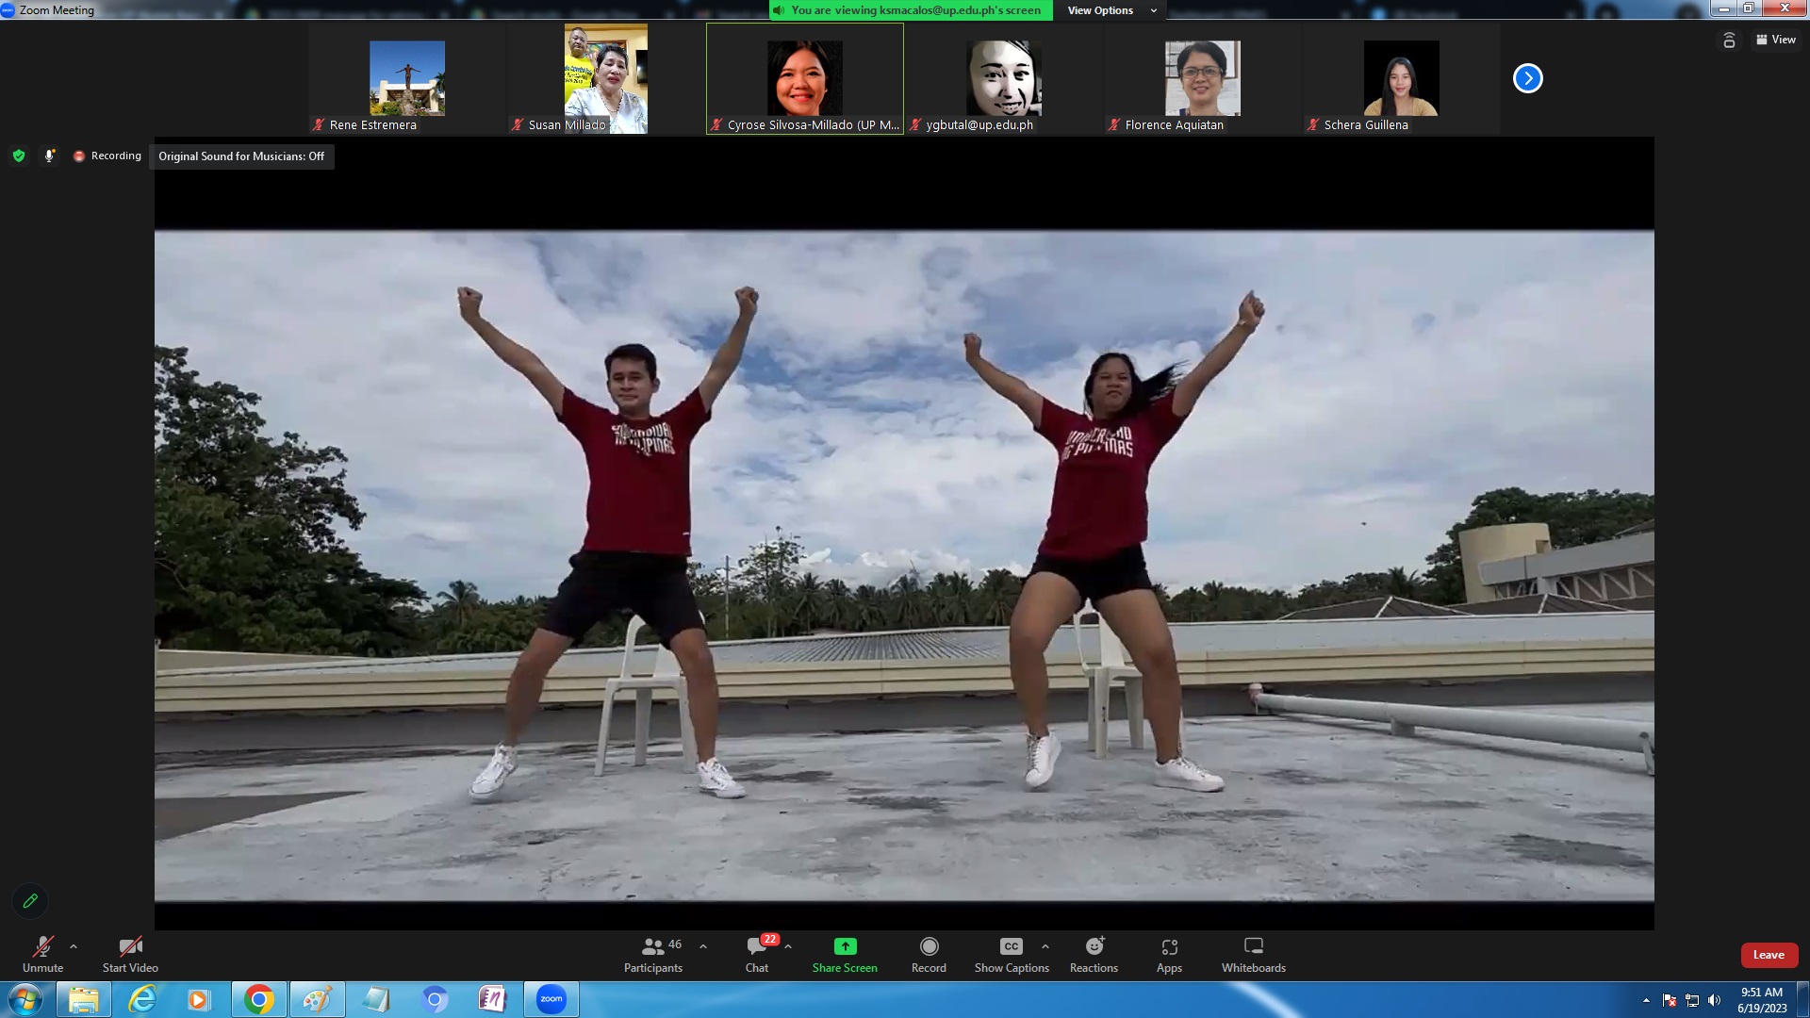Show hidden system tray icons
1810x1018 pixels.
click(x=1646, y=1000)
